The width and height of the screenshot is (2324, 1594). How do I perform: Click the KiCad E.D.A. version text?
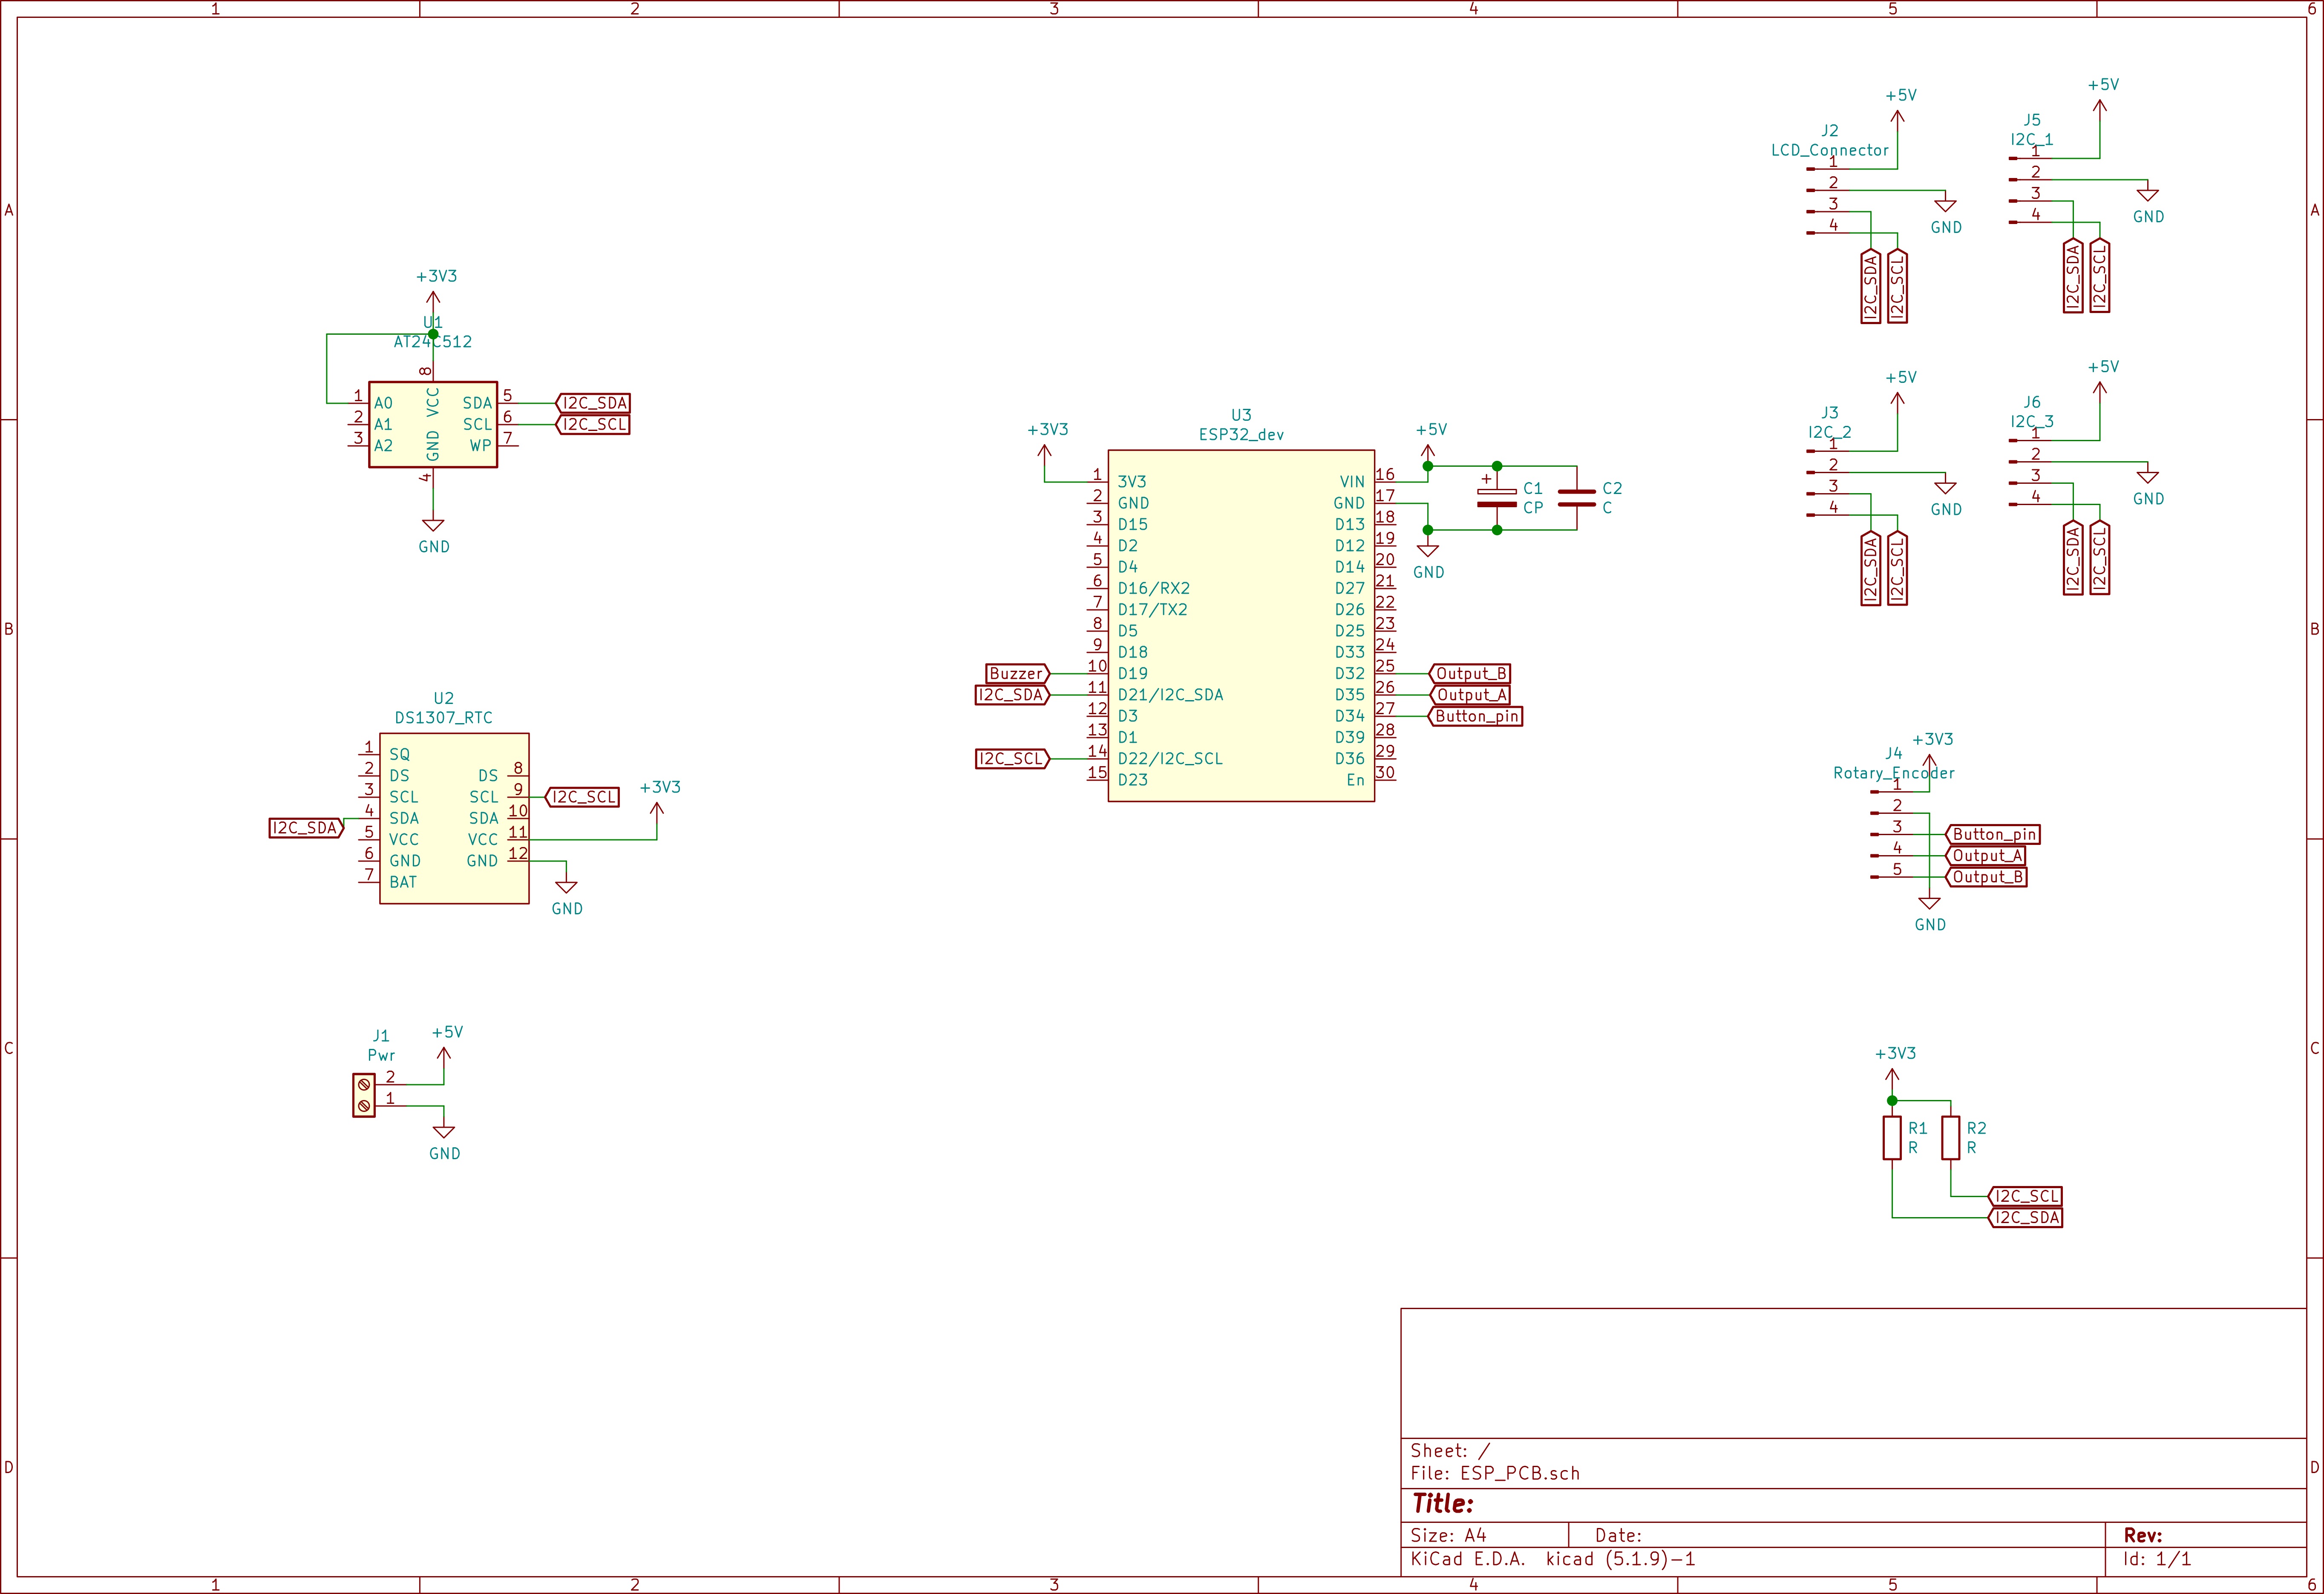tap(1553, 1559)
